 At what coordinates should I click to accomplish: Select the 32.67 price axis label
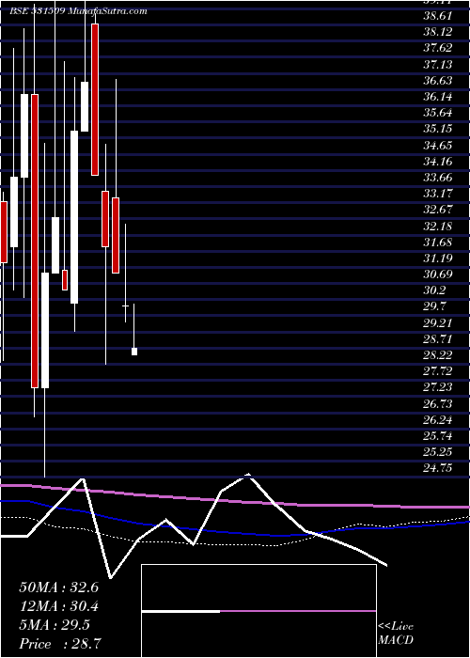coord(438,210)
